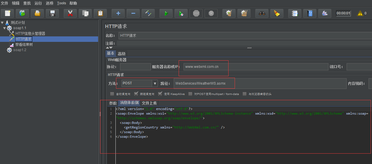Open the POST method dropdown

tap(155, 83)
